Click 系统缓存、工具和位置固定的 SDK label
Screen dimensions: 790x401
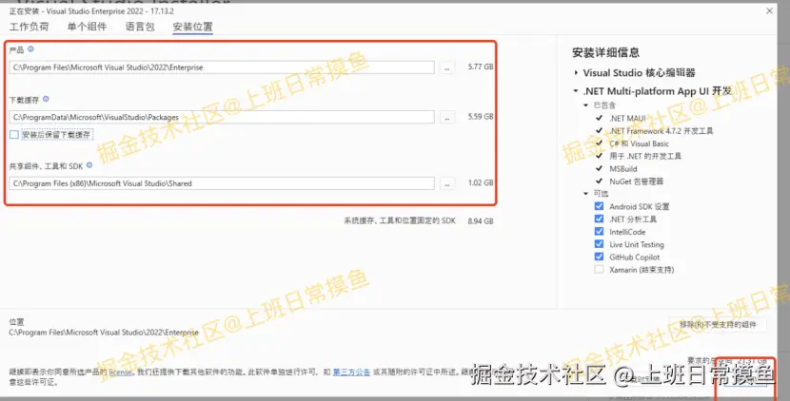(x=400, y=220)
